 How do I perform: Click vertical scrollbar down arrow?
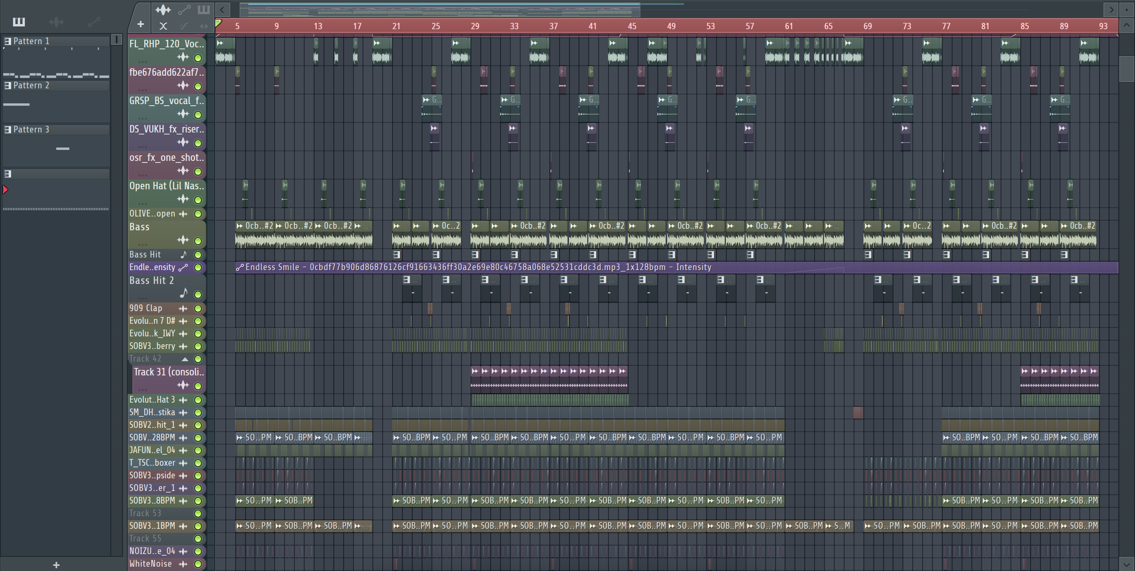coord(1127,564)
